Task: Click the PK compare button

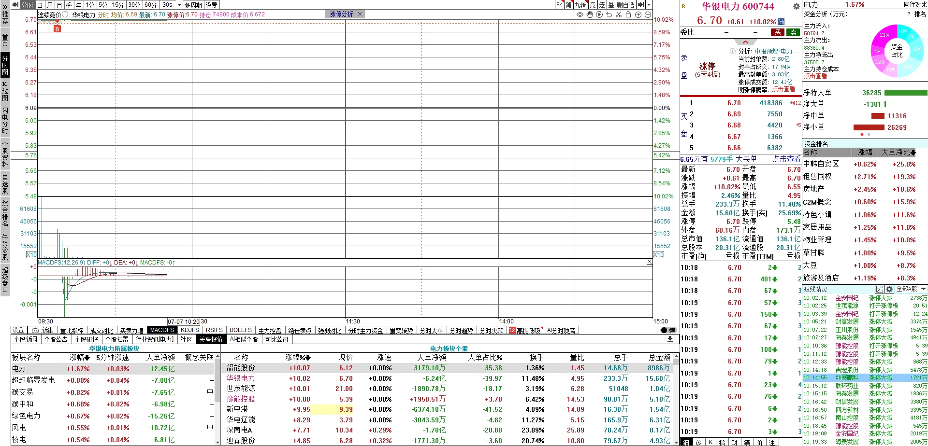Action: [x=559, y=5]
